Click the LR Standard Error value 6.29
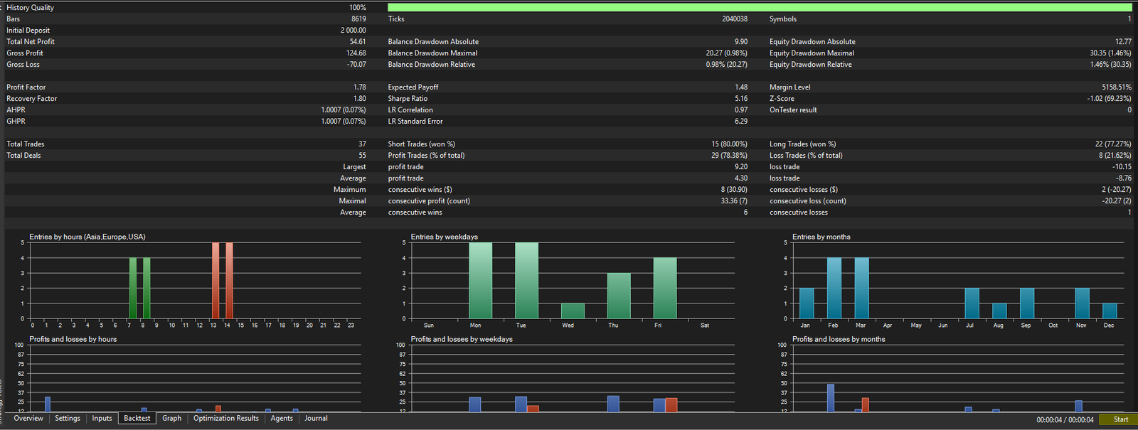The height and width of the screenshot is (430, 1138). (x=741, y=122)
